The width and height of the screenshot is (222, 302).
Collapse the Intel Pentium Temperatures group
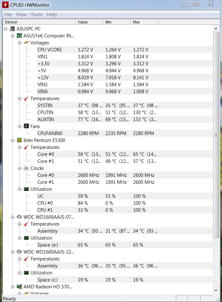pyautogui.click(x=19, y=148)
